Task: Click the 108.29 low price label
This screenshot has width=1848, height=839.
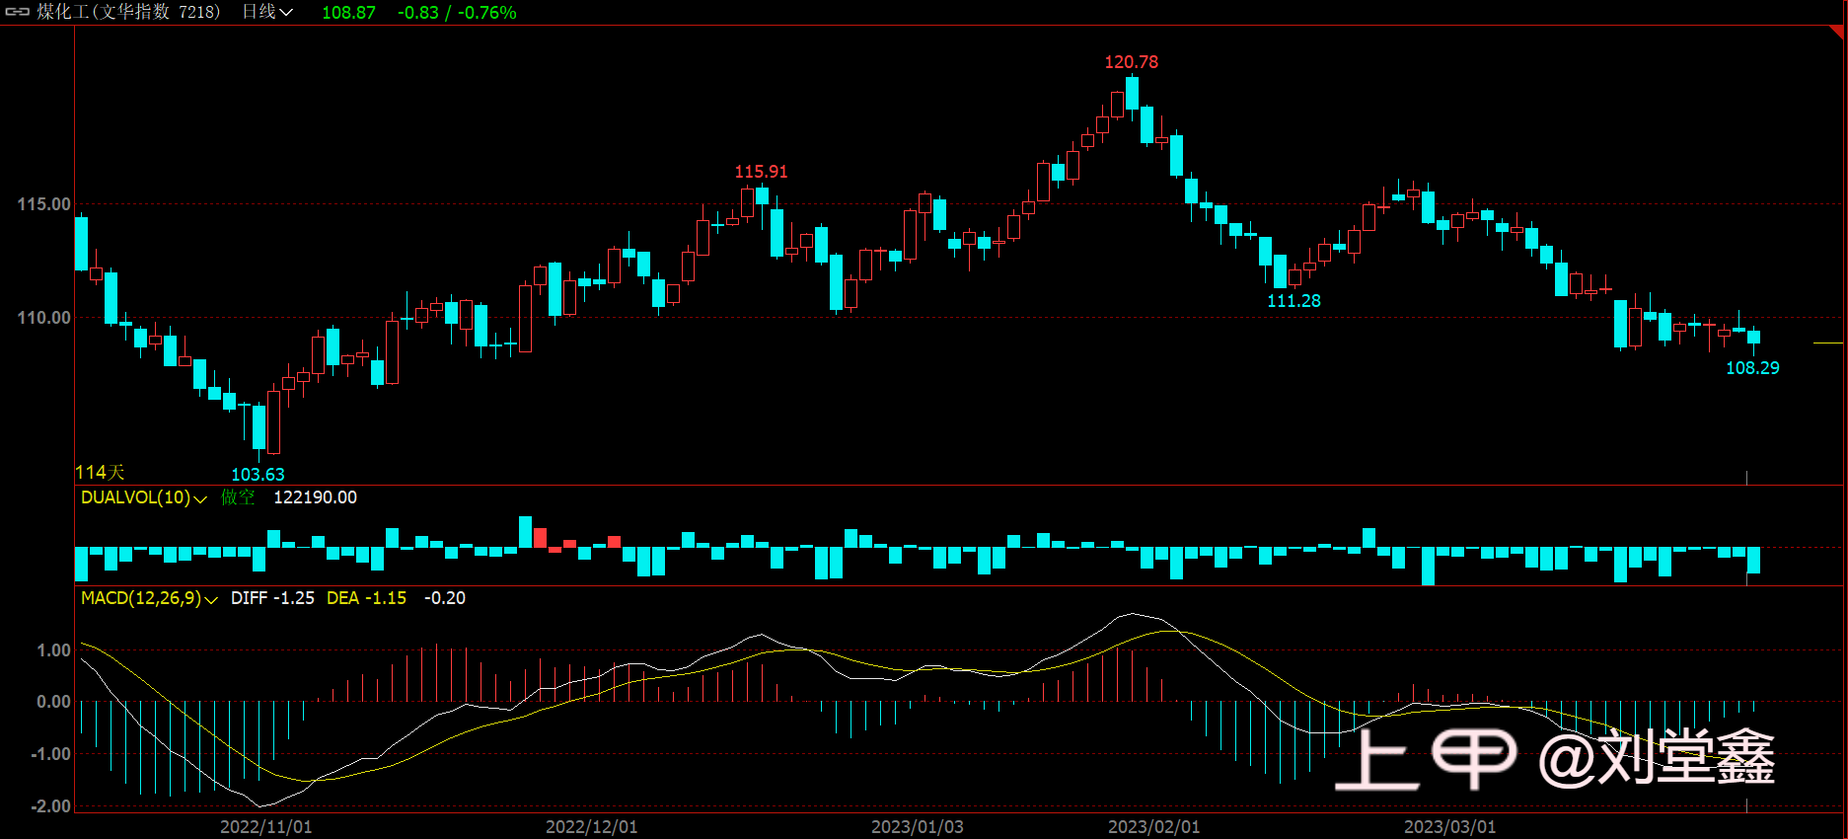Action: pos(1752,368)
